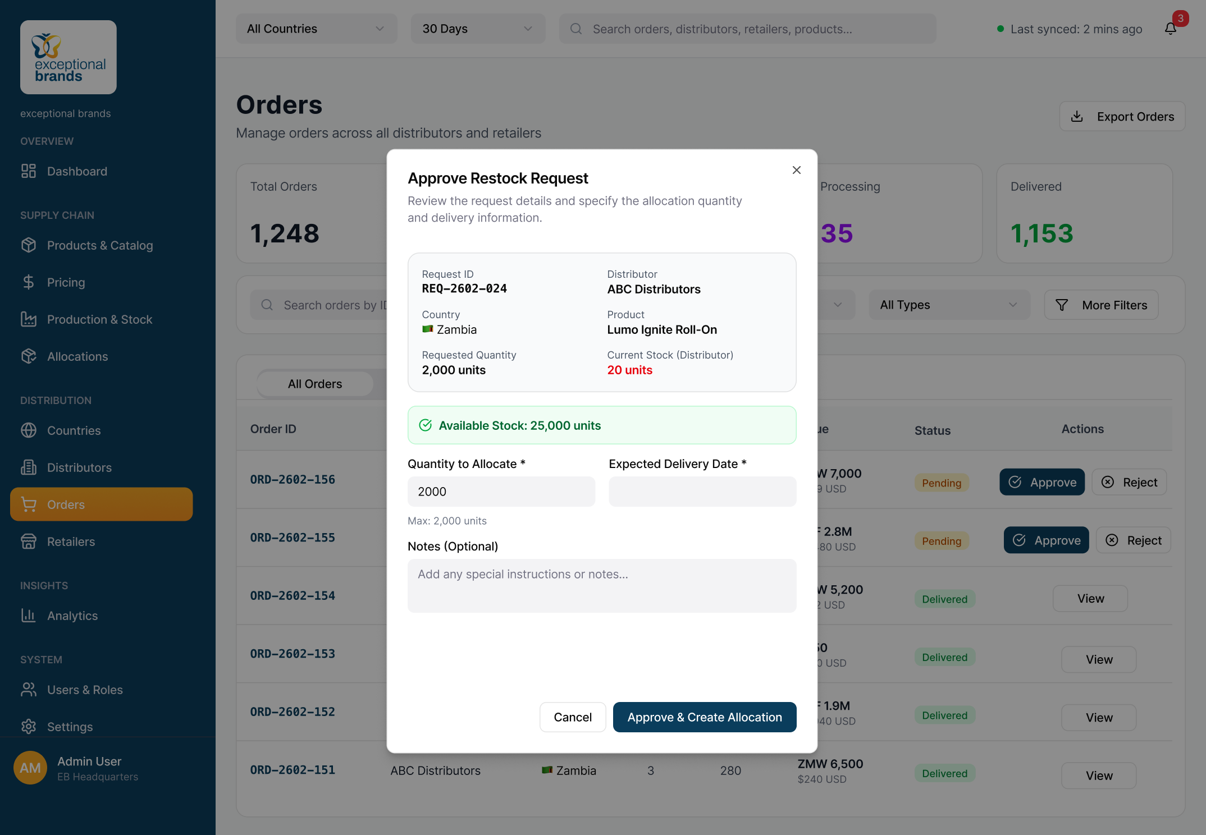
Task: Open order ID ORD-2602-154
Action: tap(293, 595)
